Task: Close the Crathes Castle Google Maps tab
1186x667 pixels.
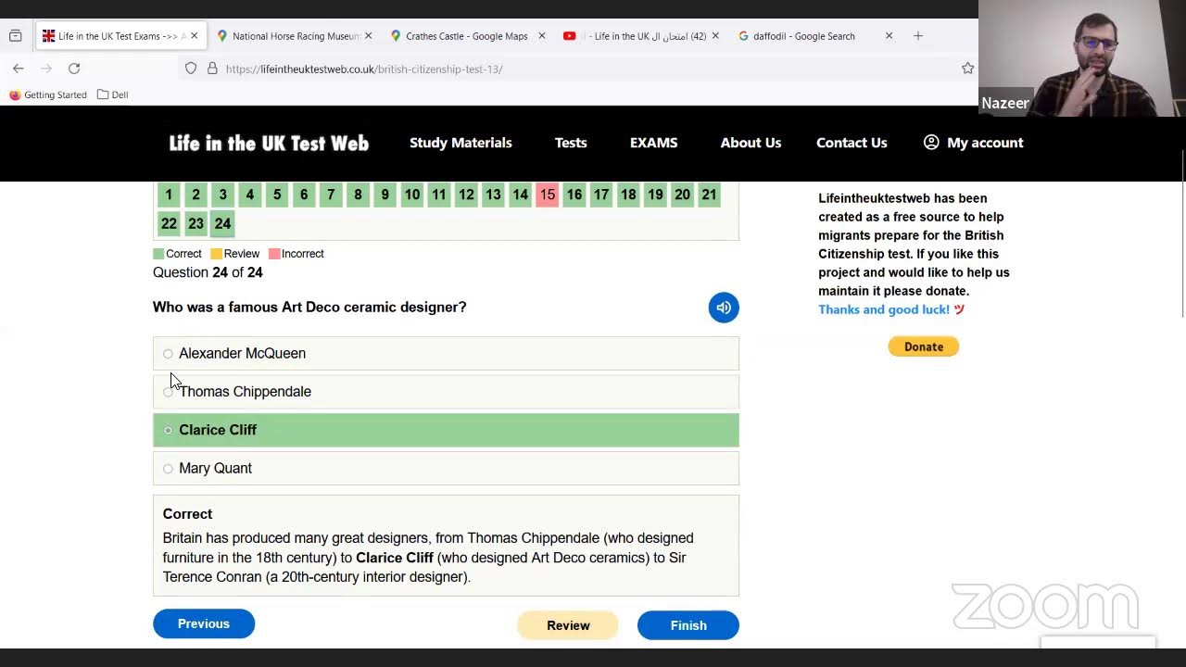Action: 542,36
